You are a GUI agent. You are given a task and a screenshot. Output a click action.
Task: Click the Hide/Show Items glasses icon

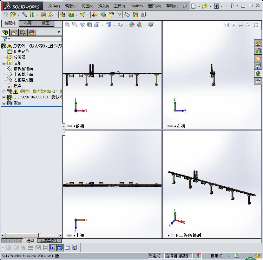point(120,25)
